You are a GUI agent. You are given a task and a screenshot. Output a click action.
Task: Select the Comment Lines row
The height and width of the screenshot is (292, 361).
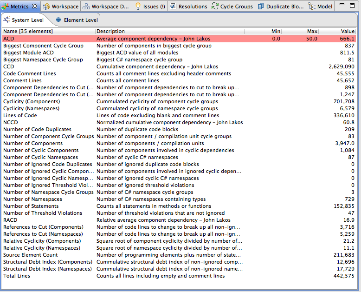pyautogui.click(x=179, y=80)
